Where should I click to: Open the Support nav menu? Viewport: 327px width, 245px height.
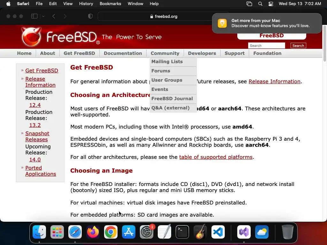pyautogui.click(x=235, y=53)
